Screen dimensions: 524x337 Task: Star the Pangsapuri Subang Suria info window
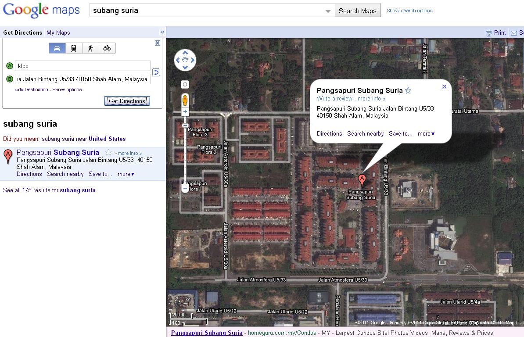click(408, 90)
